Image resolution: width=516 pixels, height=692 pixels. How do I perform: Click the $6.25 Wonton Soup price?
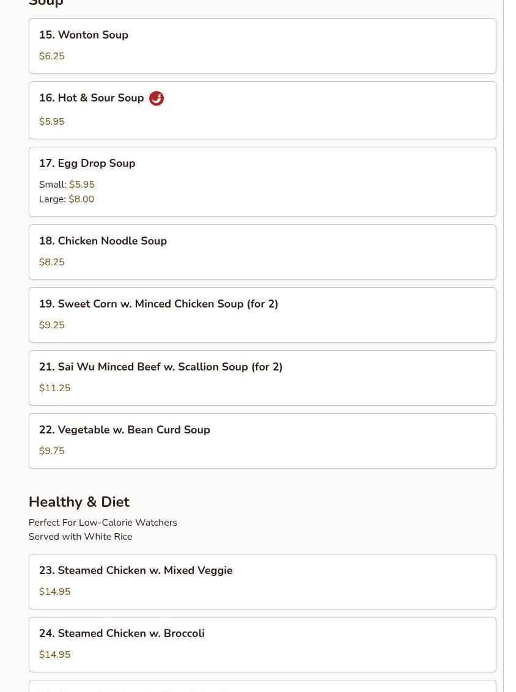pos(51,56)
